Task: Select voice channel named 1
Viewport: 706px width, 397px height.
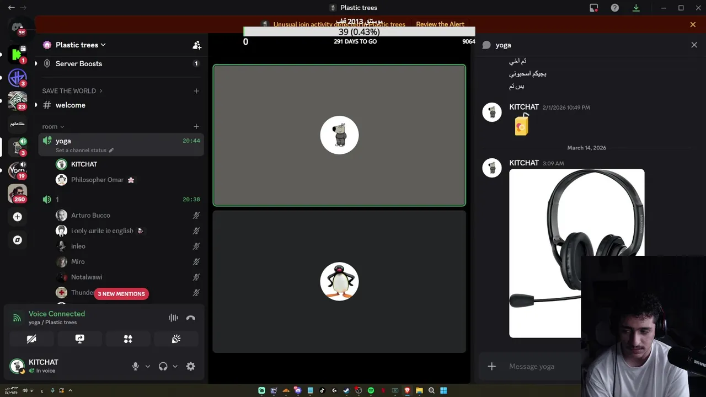Action: point(121,200)
